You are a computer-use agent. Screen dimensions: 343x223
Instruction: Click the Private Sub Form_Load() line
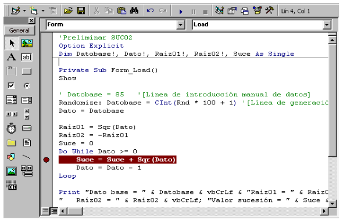click(x=108, y=70)
